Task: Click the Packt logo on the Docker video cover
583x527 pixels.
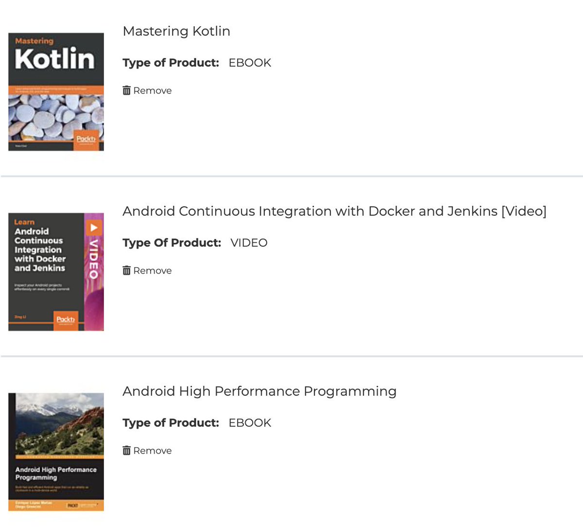Action: click(66, 319)
